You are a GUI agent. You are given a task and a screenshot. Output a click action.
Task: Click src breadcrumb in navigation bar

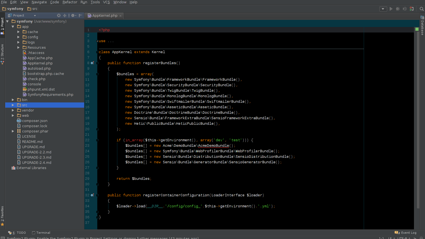(32, 9)
